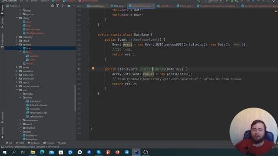The image size is (278, 156).
Task: Click the Build hammer icon in toolbar
Action: click(199, 1)
